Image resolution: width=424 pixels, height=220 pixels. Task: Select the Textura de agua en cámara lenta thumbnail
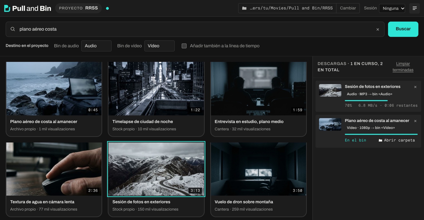pyautogui.click(x=54, y=169)
